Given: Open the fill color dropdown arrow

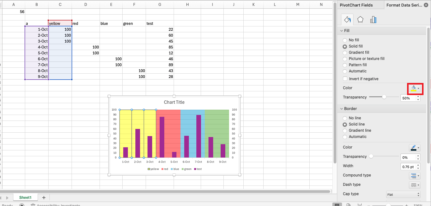Looking at the screenshot, I should 419,88.
